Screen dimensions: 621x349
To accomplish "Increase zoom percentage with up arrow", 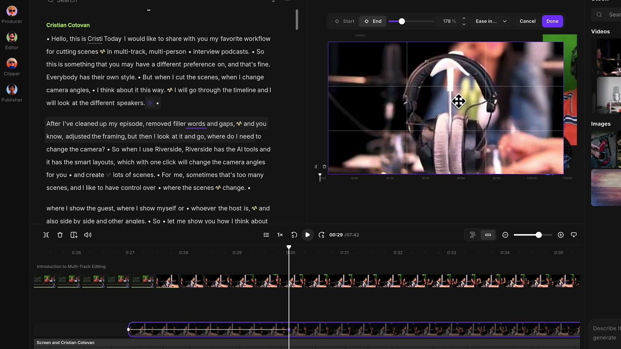I will 464,18.
